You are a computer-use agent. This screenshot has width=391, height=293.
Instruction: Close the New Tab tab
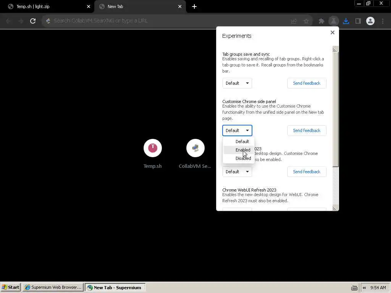[180, 6]
